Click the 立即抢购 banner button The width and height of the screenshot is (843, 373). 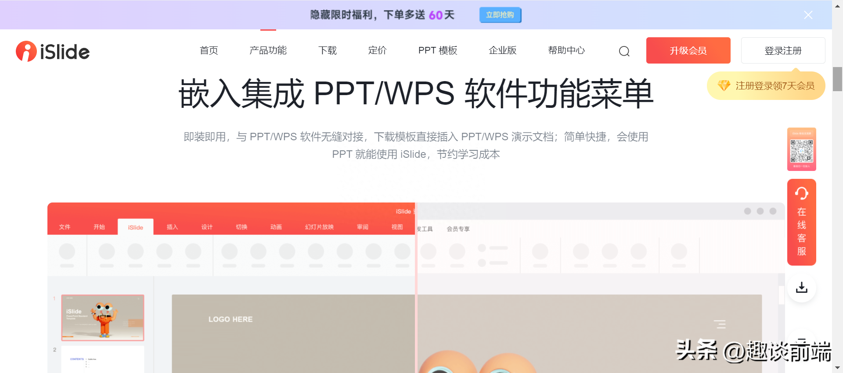click(500, 15)
